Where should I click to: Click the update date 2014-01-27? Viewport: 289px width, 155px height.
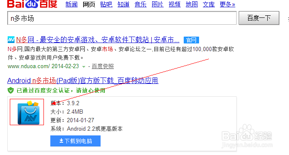(x=81, y=120)
